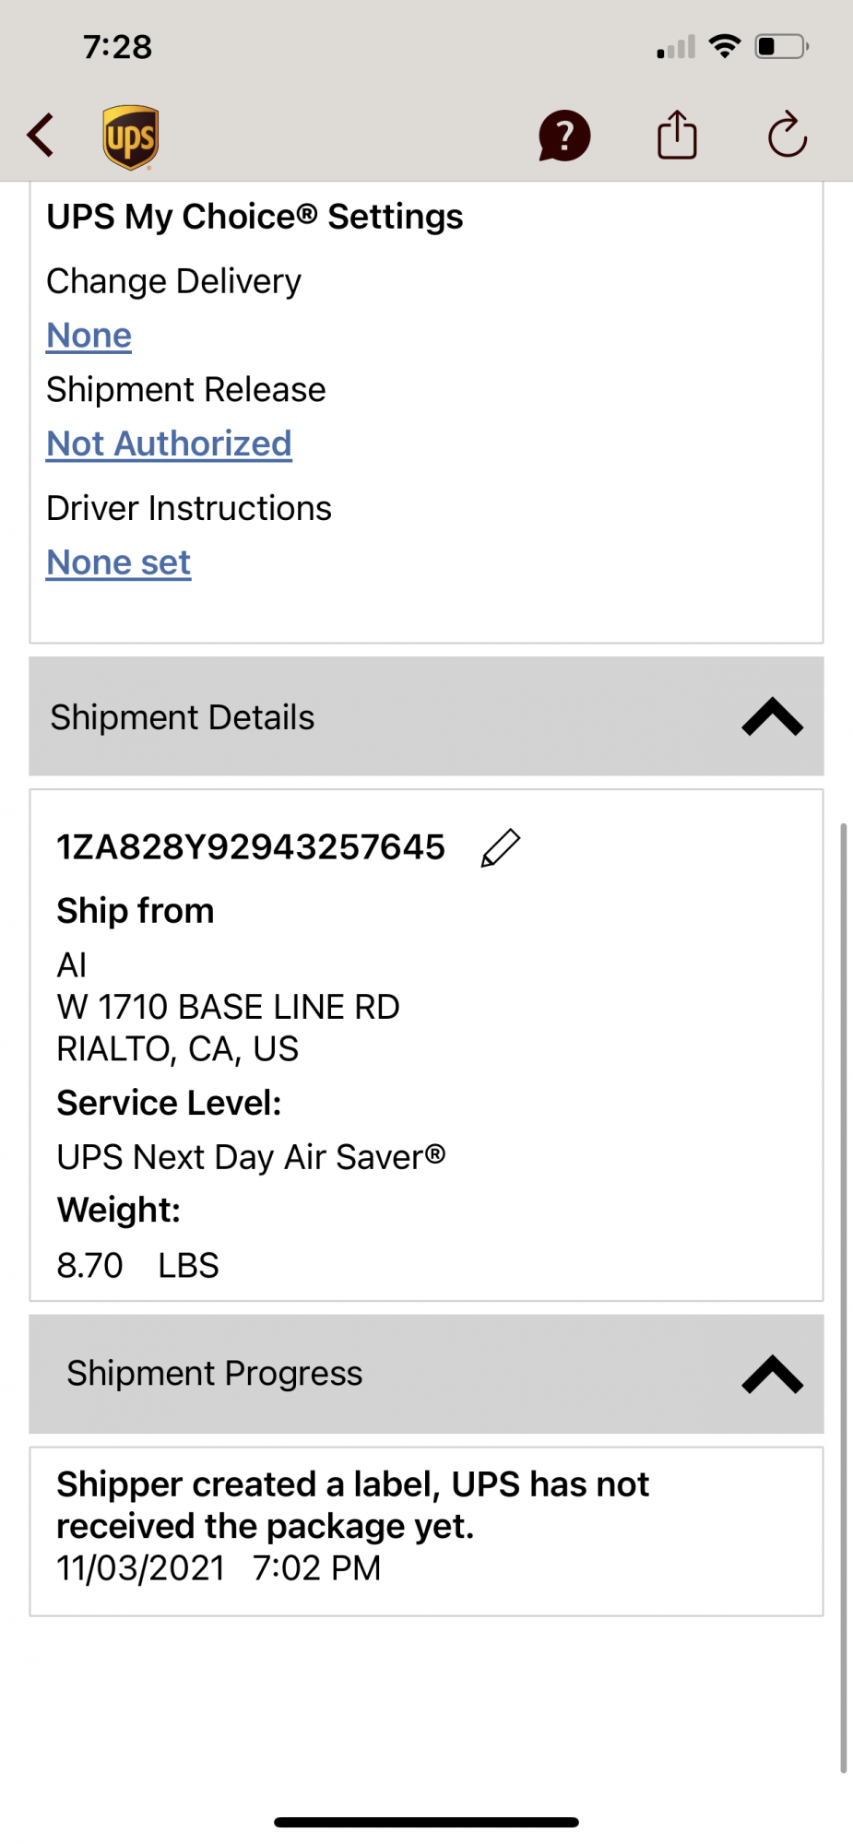Tap the home indicator bar
Screen dimensions: 853x1844
point(426,1822)
